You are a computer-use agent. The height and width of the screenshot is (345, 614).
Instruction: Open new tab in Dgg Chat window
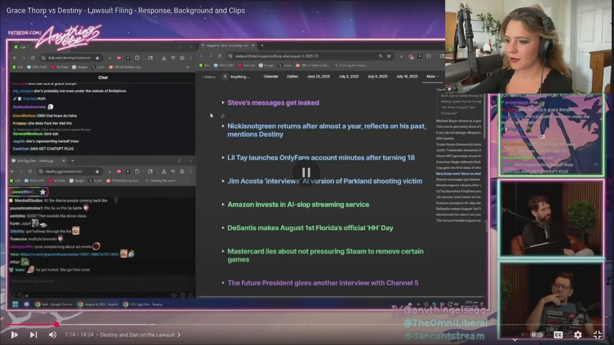[72, 161]
